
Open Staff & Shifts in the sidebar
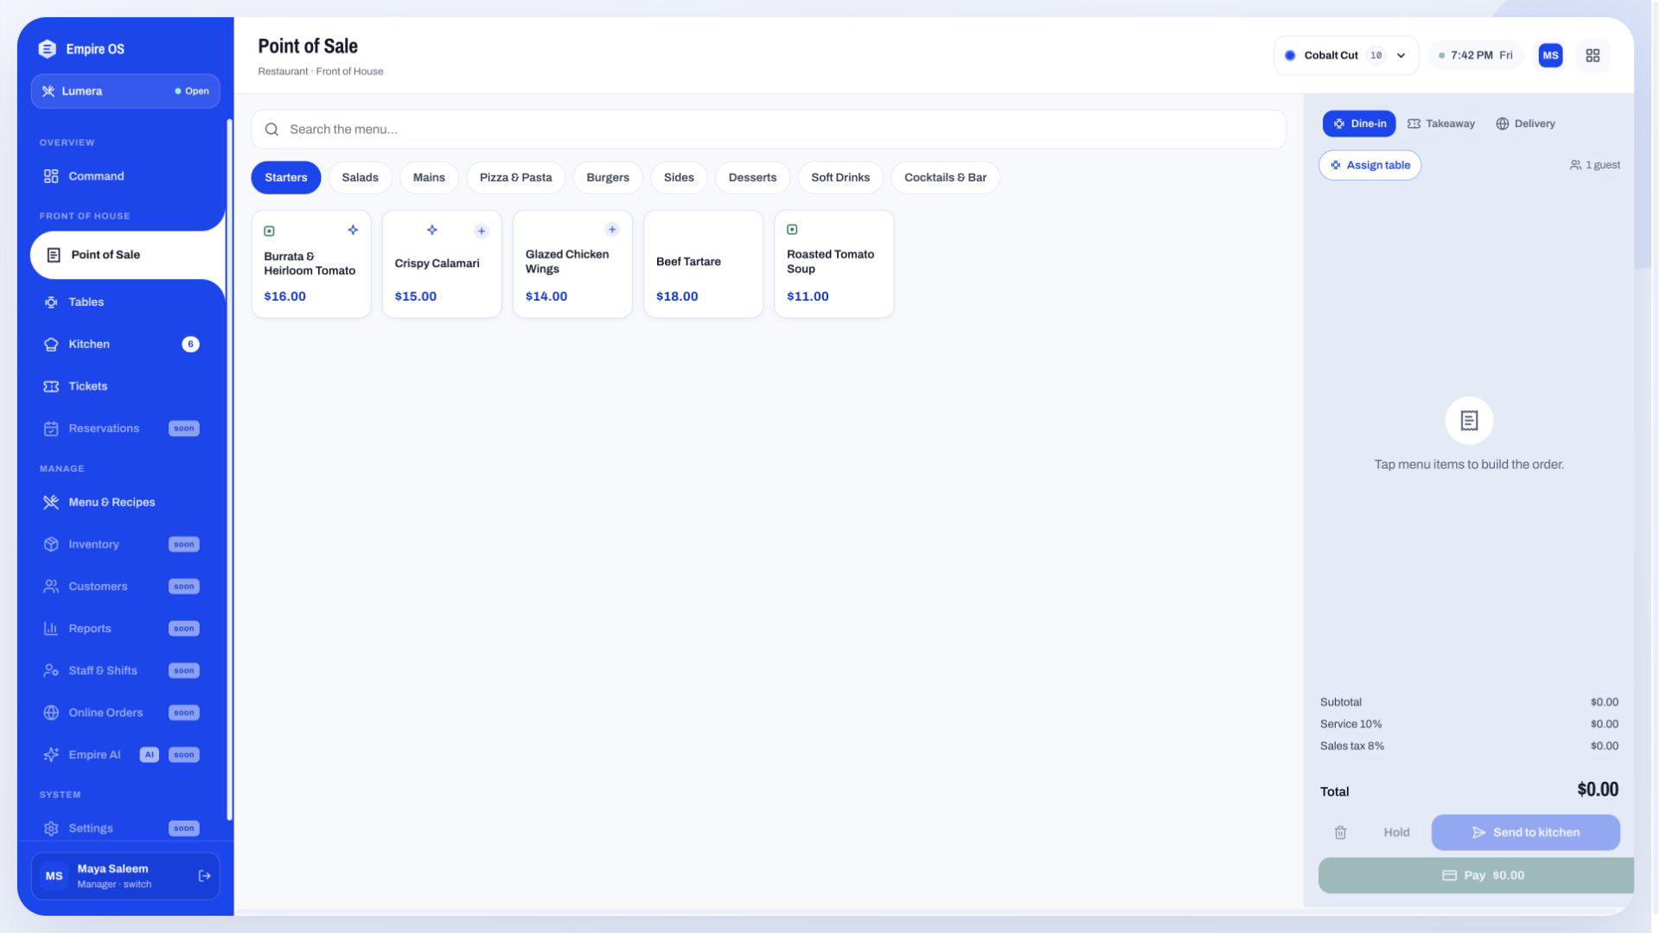(127, 670)
